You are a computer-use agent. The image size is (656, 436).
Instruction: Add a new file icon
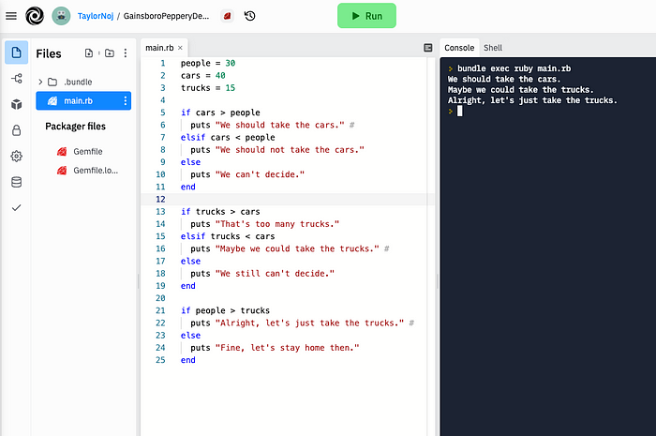[x=89, y=53]
